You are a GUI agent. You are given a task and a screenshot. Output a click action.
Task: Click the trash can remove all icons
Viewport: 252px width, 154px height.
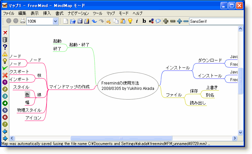tap(5, 40)
